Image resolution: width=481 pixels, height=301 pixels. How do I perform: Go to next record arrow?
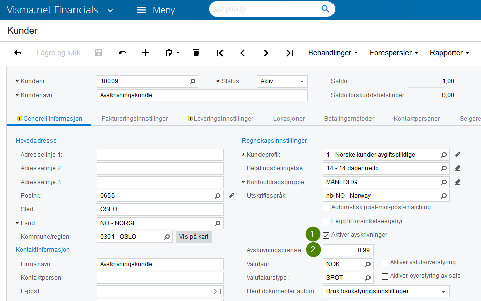(266, 53)
